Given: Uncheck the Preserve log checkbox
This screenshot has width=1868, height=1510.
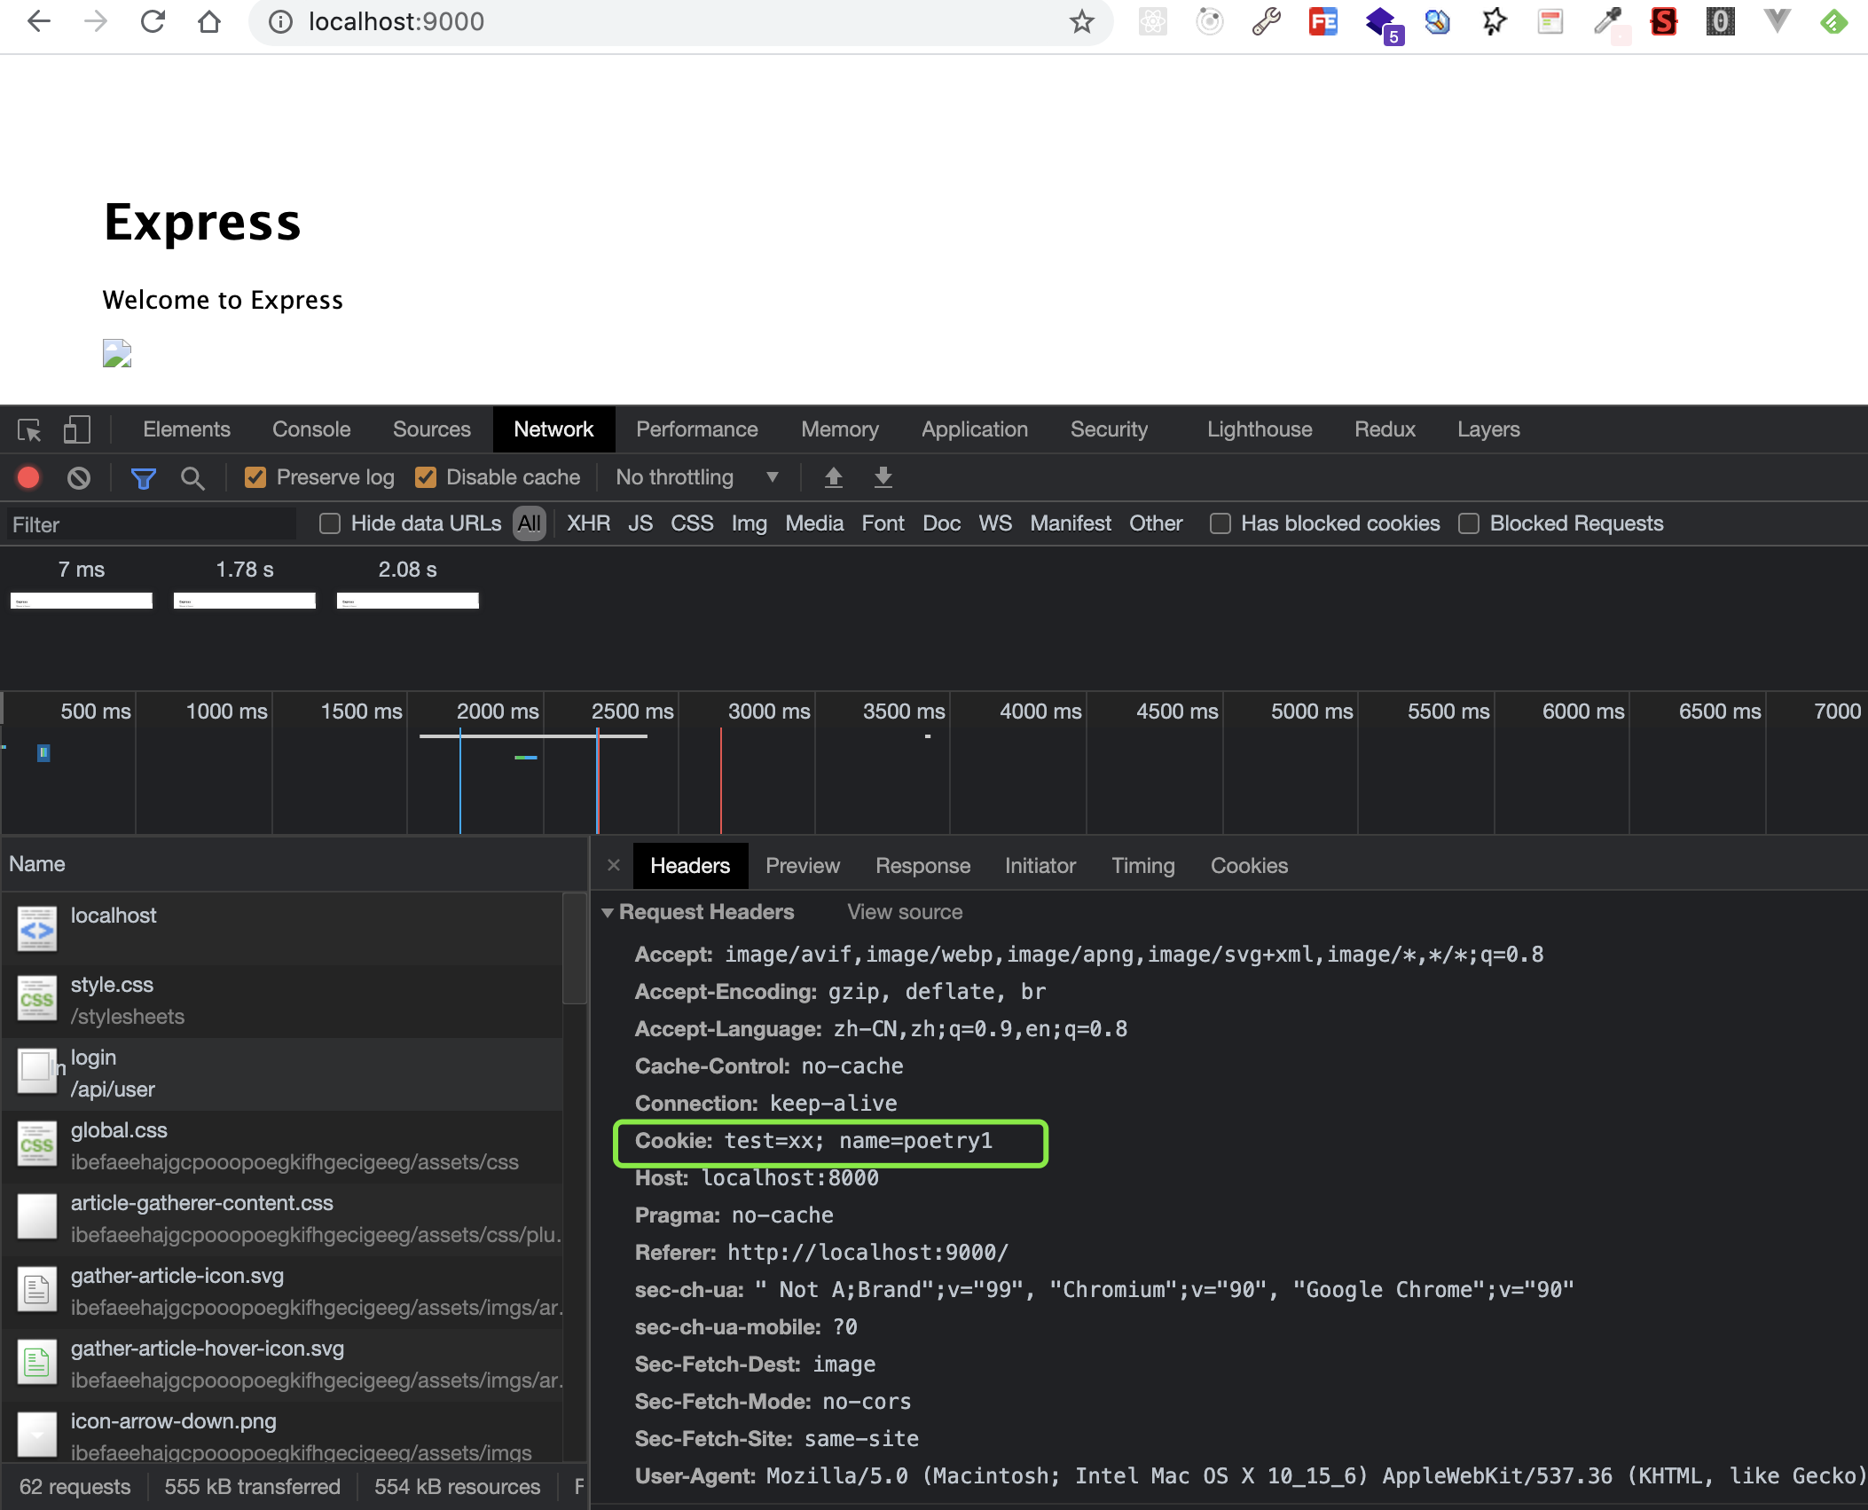Looking at the screenshot, I should click(255, 477).
